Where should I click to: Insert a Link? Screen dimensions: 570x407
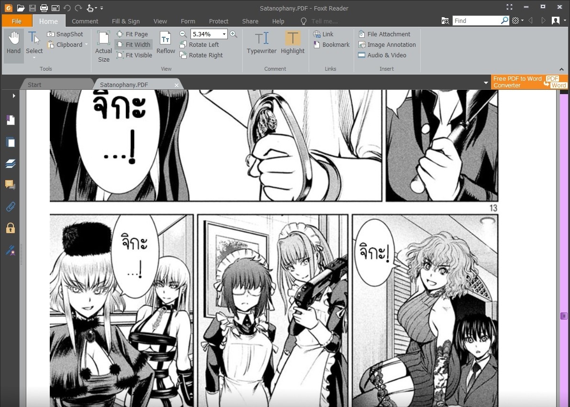[x=323, y=34]
